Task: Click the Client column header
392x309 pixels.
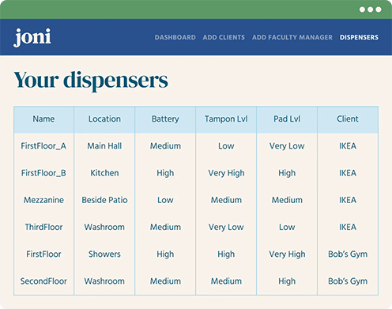Action: point(348,119)
